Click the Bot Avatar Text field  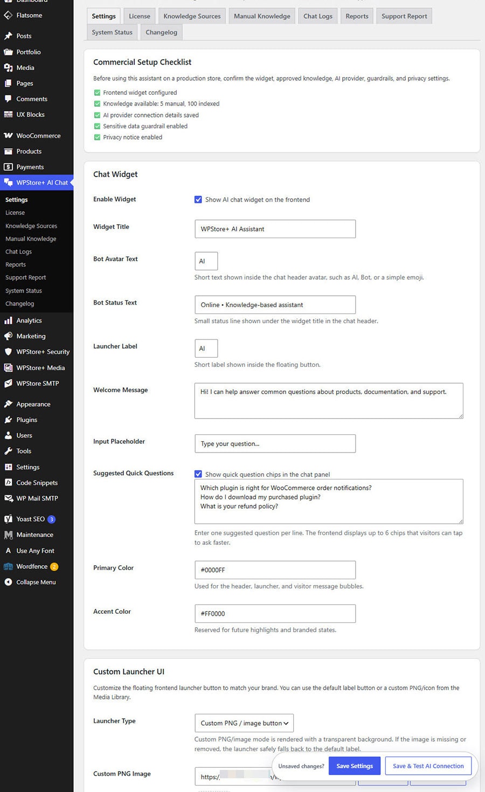pyautogui.click(x=206, y=261)
